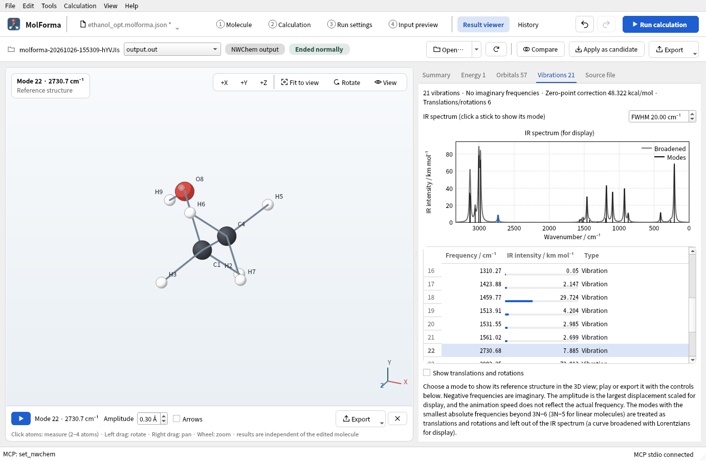Open the View options menu
Image resolution: width=706 pixels, height=461 pixels.
(x=386, y=82)
